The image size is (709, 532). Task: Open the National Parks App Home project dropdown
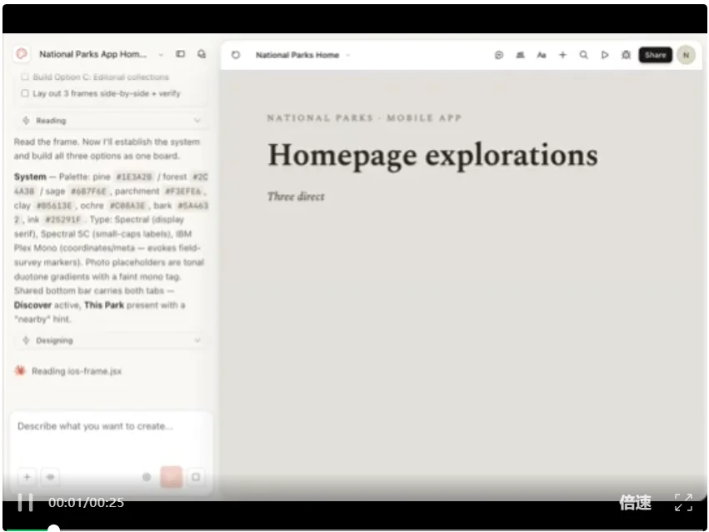[161, 55]
